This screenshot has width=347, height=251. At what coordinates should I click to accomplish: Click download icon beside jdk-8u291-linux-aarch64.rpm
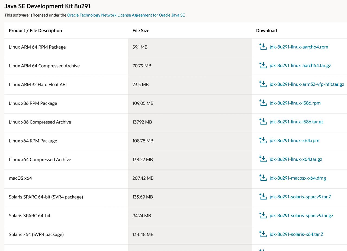[263, 47]
